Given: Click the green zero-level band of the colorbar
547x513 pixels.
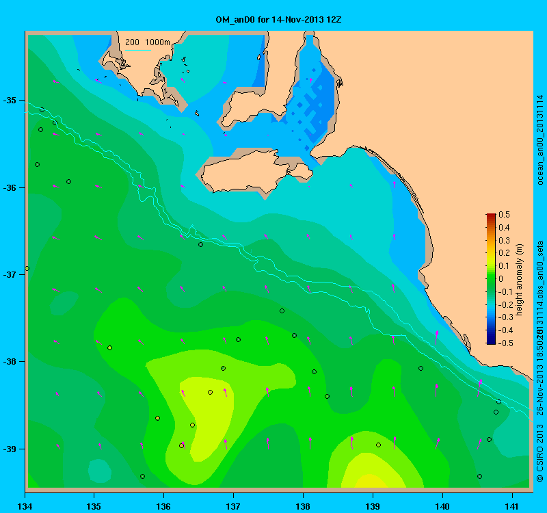Looking at the screenshot, I should click(491, 279).
